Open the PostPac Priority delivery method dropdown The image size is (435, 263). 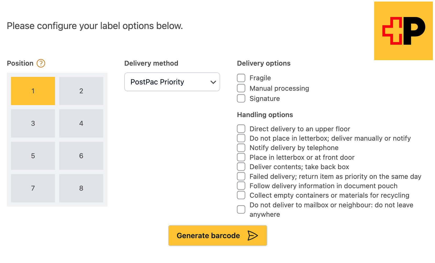coord(172,82)
